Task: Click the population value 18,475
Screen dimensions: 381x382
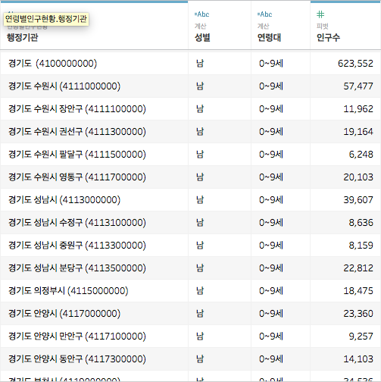Action: (x=358, y=291)
